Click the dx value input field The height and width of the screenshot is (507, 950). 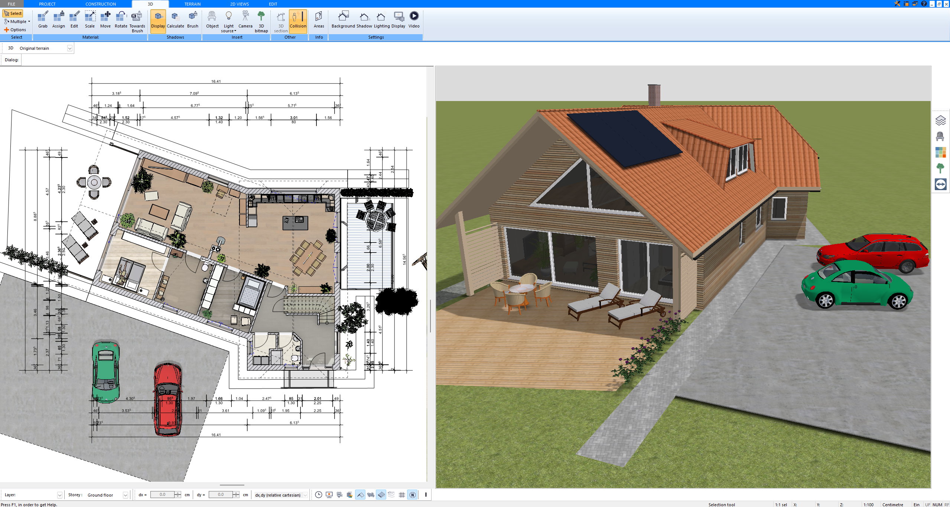coord(162,495)
